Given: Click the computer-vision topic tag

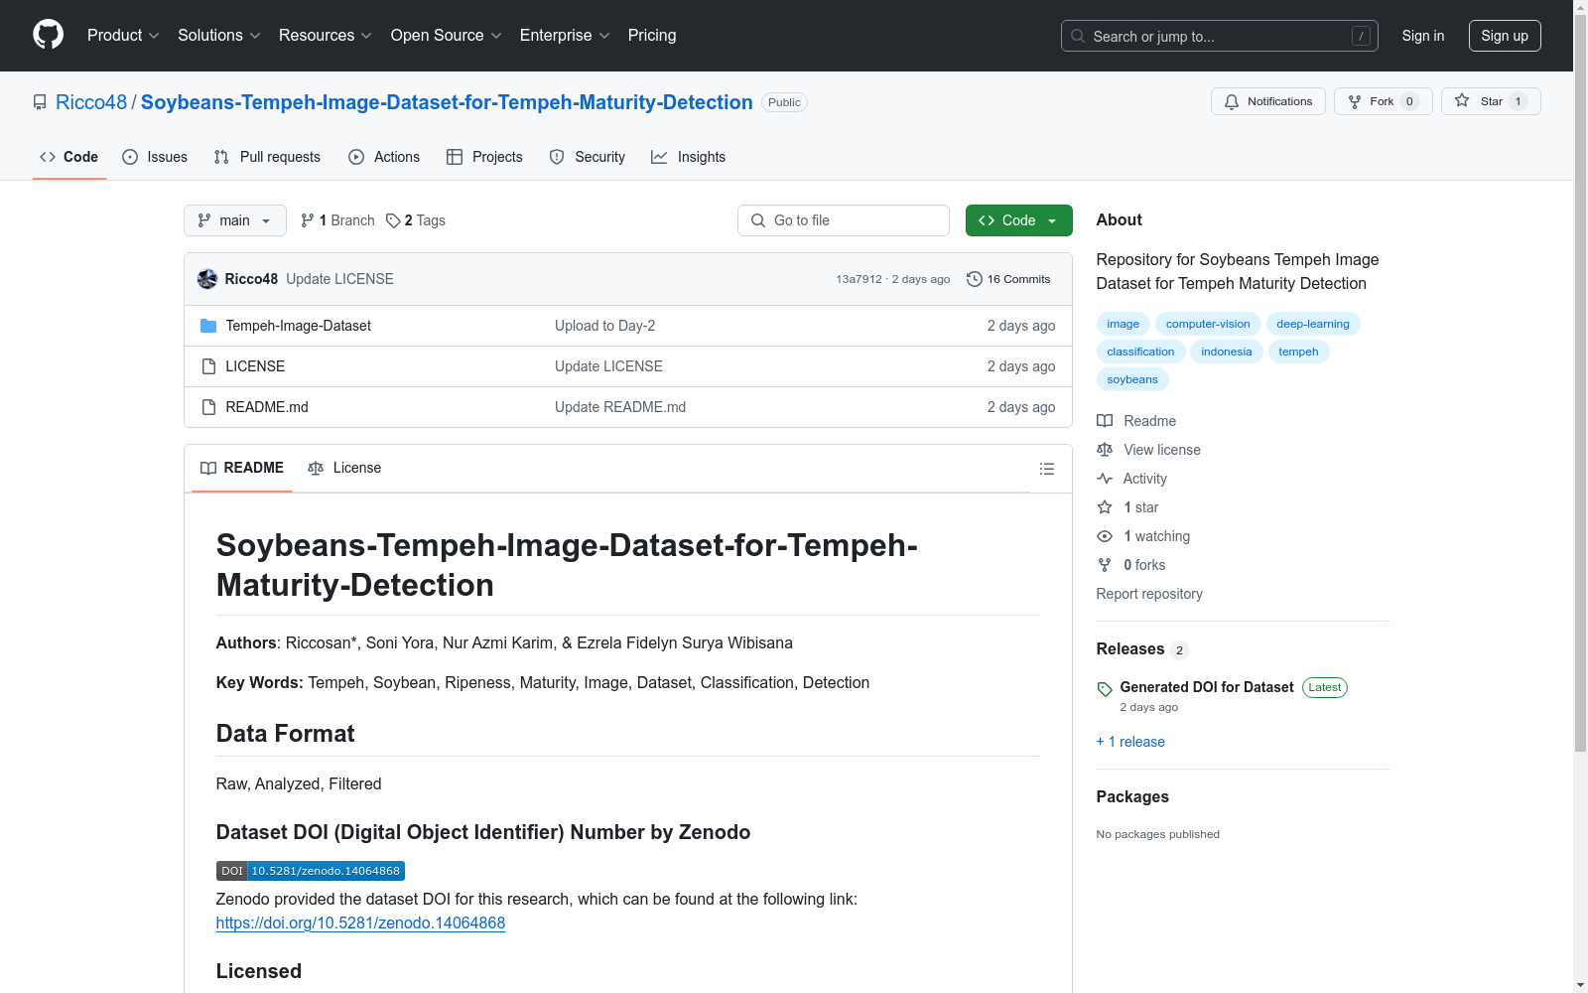Looking at the screenshot, I should 1208,324.
